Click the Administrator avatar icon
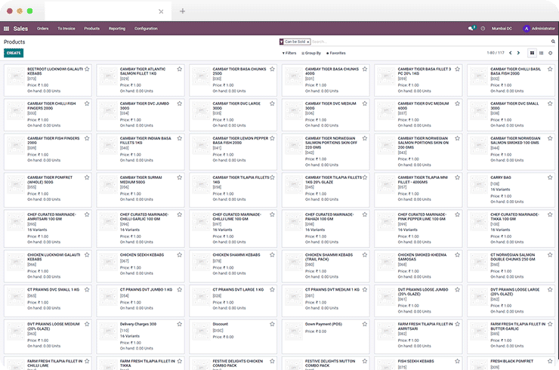The image size is (559, 370). (527, 29)
